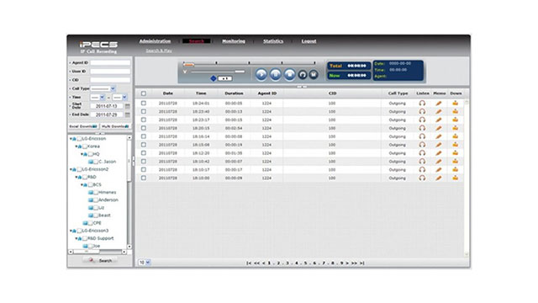Click the playback progress slider

(249, 64)
